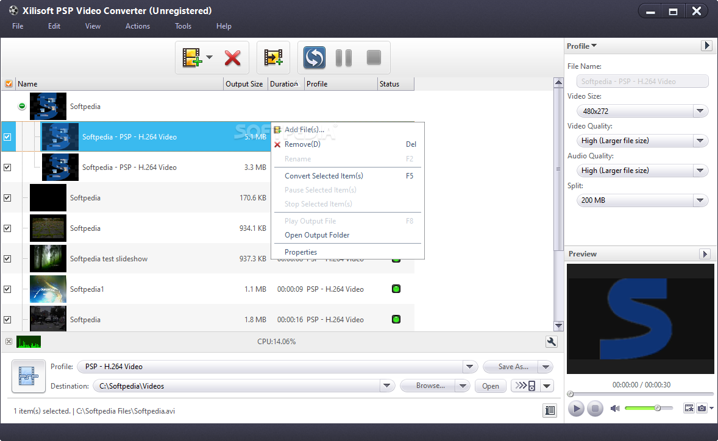Expand the Preview panel arrow button
718x441 pixels.
click(705, 254)
